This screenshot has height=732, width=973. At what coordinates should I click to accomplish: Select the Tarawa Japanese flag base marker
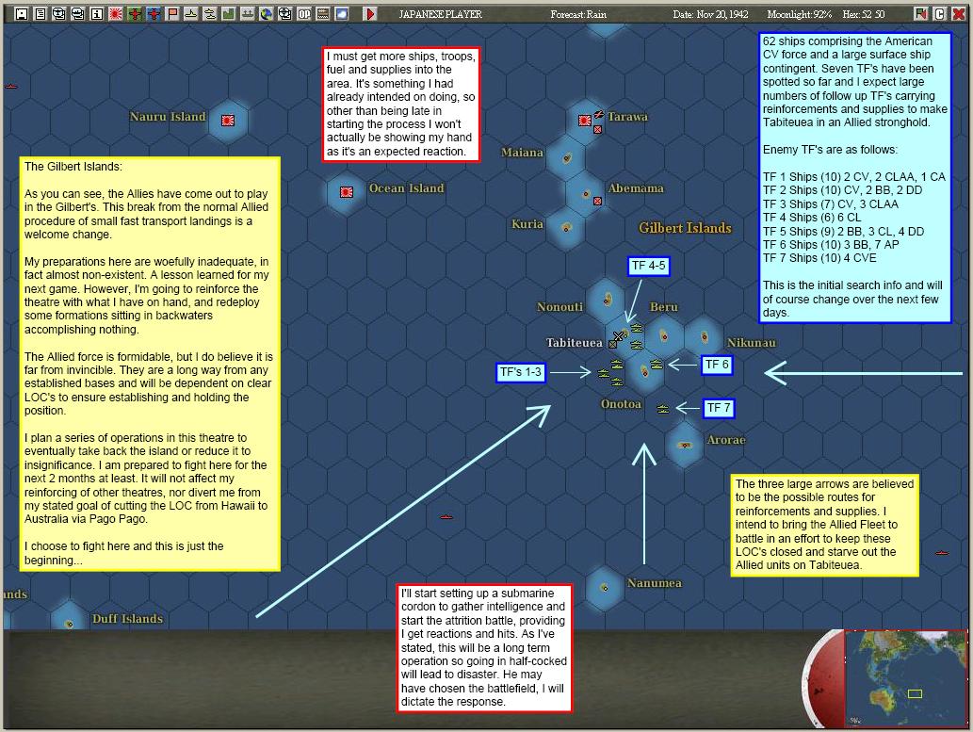(585, 121)
